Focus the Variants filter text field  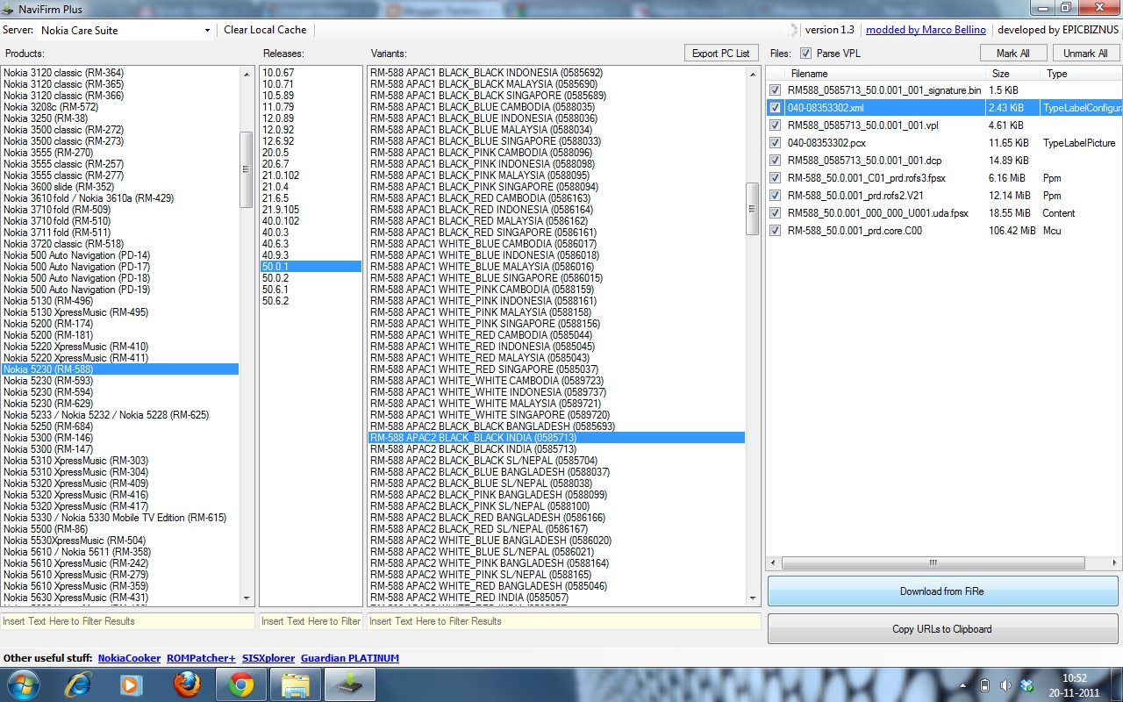(564, 621)
